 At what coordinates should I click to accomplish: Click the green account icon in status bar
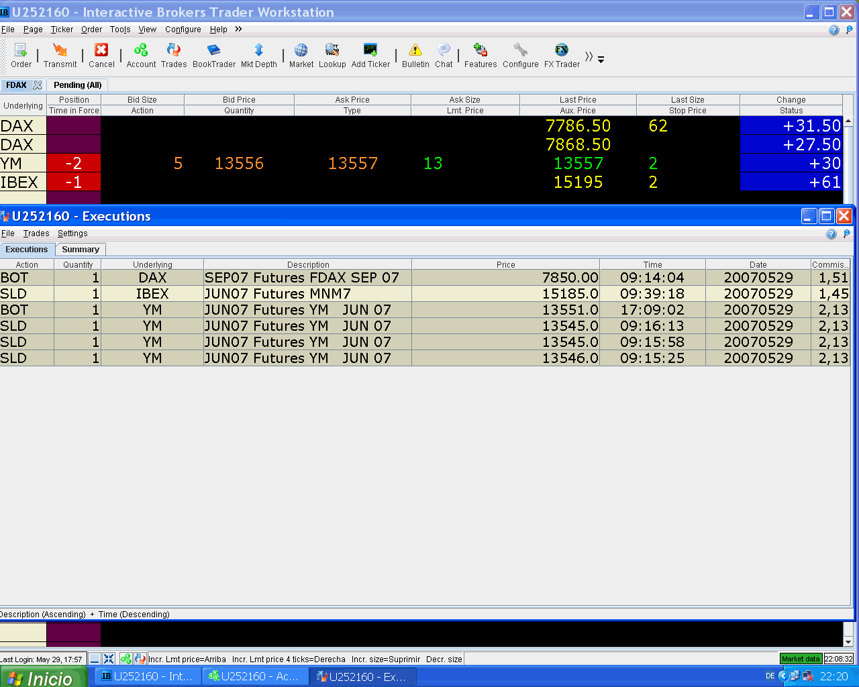pos(125,659)
